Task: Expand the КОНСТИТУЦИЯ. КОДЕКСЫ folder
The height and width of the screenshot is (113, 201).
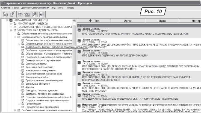Action: pyautogui.click(x=11, y=24)
